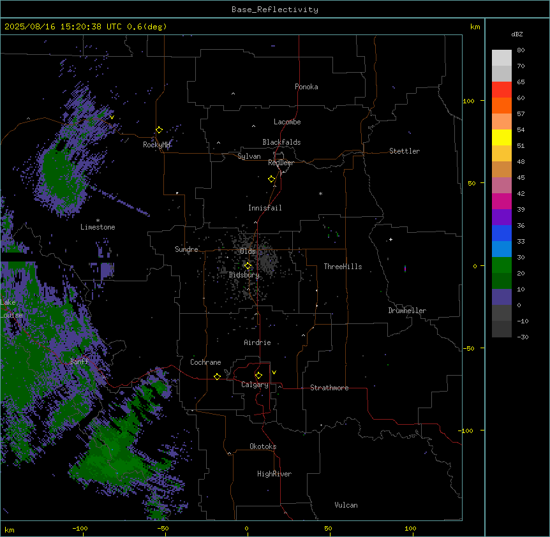Click the Calgary label
550x537 pixels.
coord(255,385)
